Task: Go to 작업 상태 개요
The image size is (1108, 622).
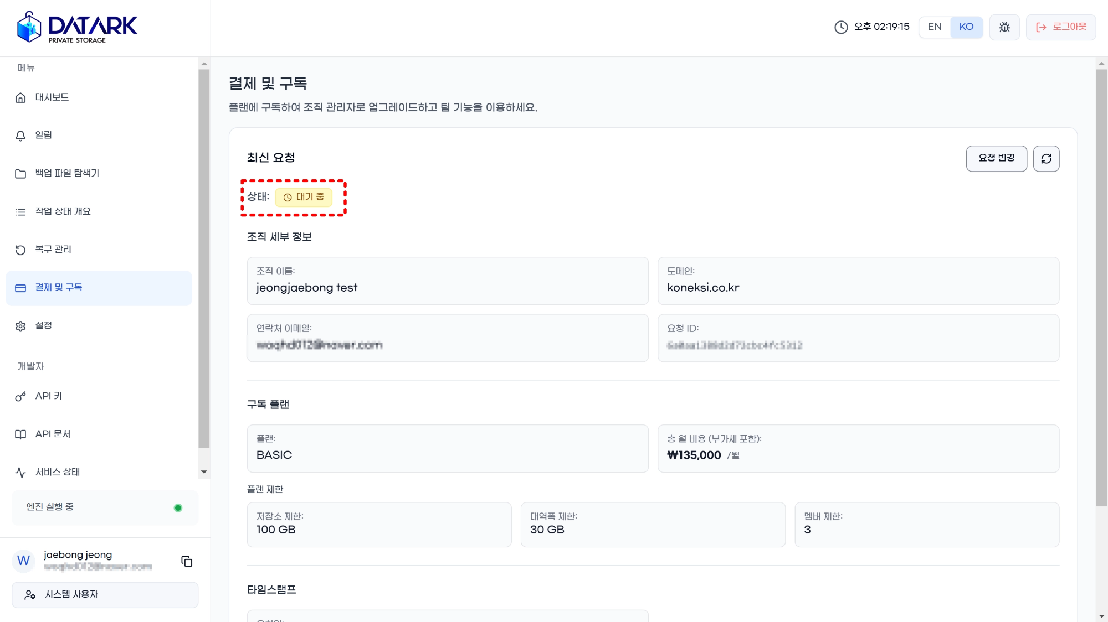Action: 99,211
